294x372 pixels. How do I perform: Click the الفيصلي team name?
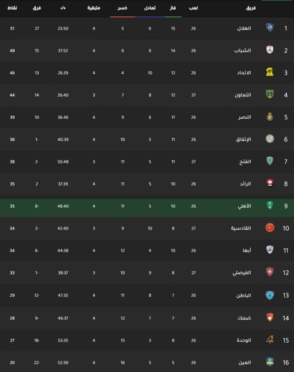[x=242, y=273]
